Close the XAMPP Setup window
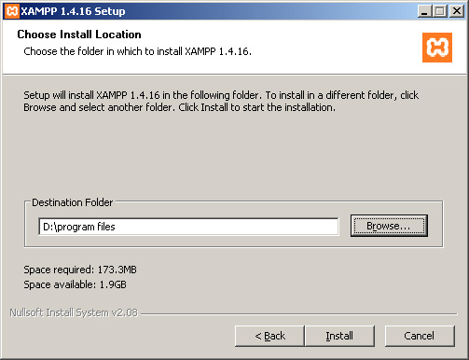The height and width of the screenshot is (360, 469). [x=457, y=11]
